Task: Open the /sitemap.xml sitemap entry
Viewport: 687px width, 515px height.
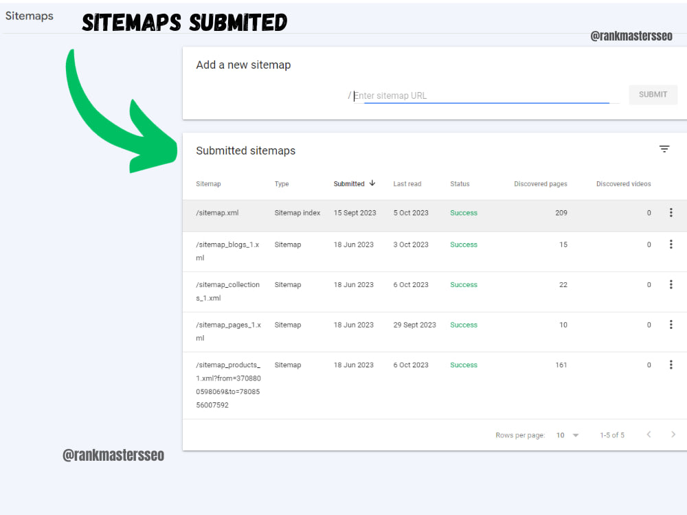Action: click(x=217, y=213)
